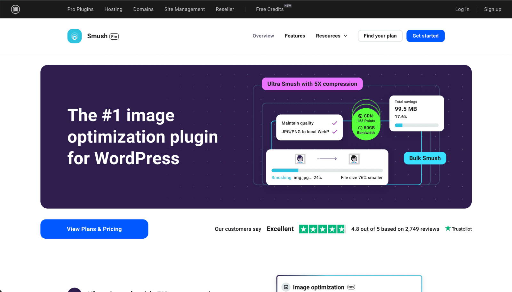Open the Hosting menu item
This screenshot has width=512, height=292.
[113, 9]
